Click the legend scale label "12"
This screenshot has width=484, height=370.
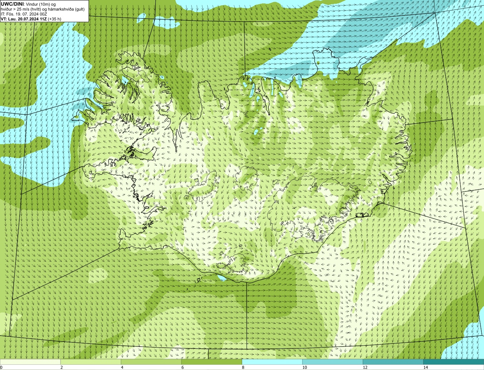tap(365, 367)
